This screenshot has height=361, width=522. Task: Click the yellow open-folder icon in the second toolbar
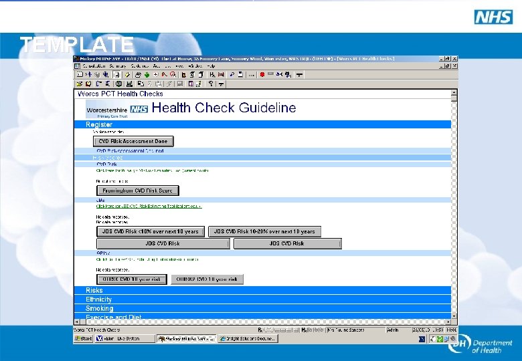(x=79, y=84)
